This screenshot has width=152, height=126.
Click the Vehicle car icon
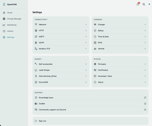(95, 49)
